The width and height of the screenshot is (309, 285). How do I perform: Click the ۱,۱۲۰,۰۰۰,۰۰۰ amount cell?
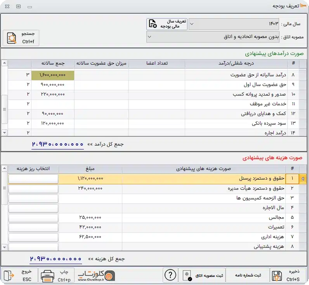(90, 179)
